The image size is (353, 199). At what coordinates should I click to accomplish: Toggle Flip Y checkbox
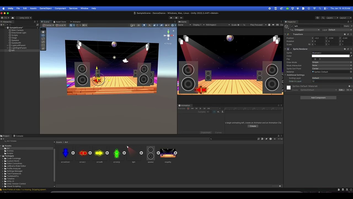pos(318,59)
